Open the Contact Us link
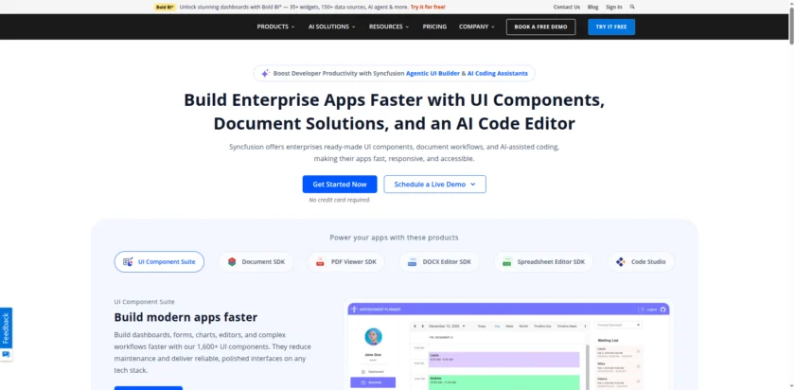The width and height of the screenshot is (795, 390). 566,8
